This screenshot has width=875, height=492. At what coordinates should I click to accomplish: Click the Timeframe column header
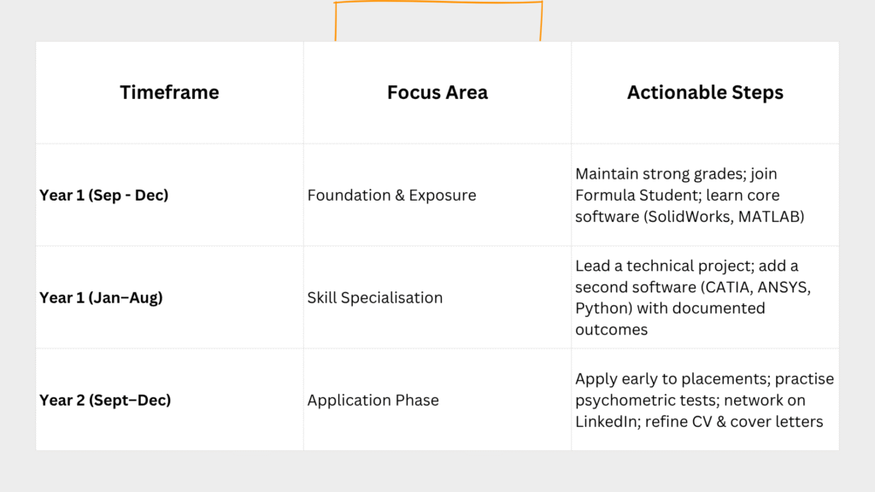tap(169, 92)
